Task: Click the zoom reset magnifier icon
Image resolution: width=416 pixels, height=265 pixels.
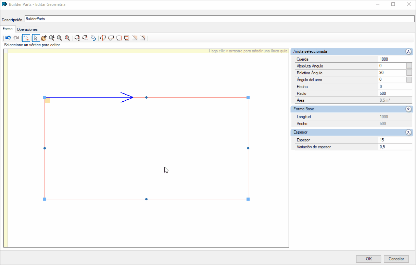Action: pos(67,38)
